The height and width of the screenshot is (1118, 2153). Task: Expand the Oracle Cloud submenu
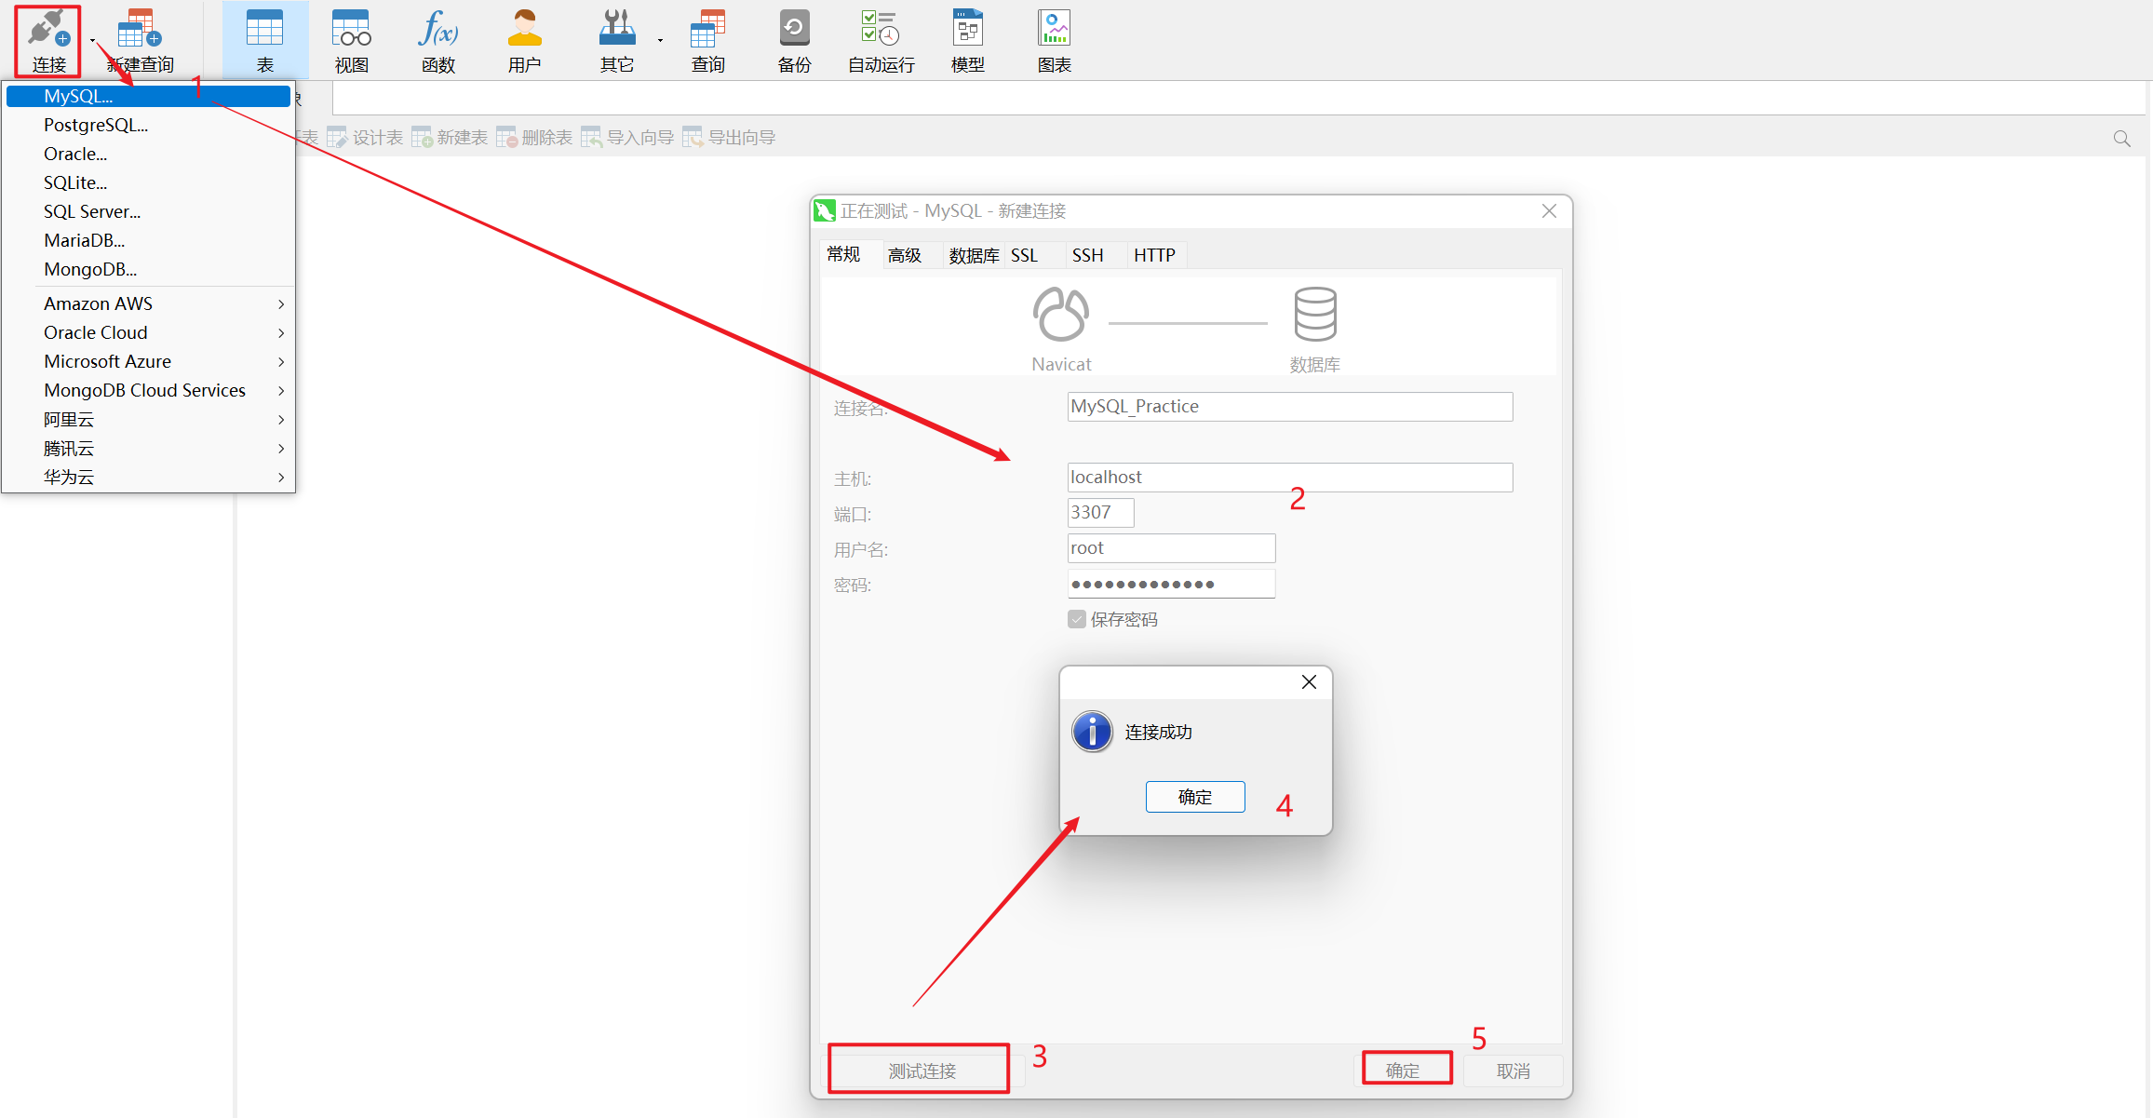(x=281, y=333)
